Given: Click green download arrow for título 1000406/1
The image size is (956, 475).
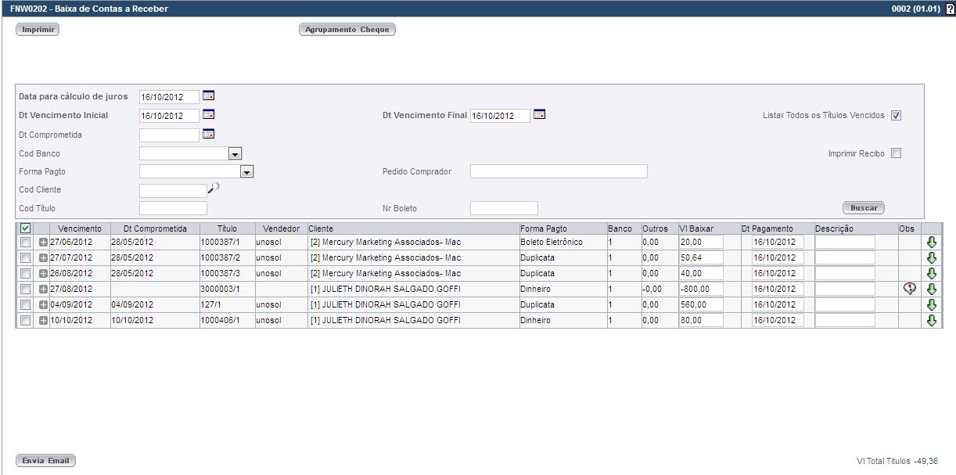Looking at the screenshot, I should (x=932, y=321).
